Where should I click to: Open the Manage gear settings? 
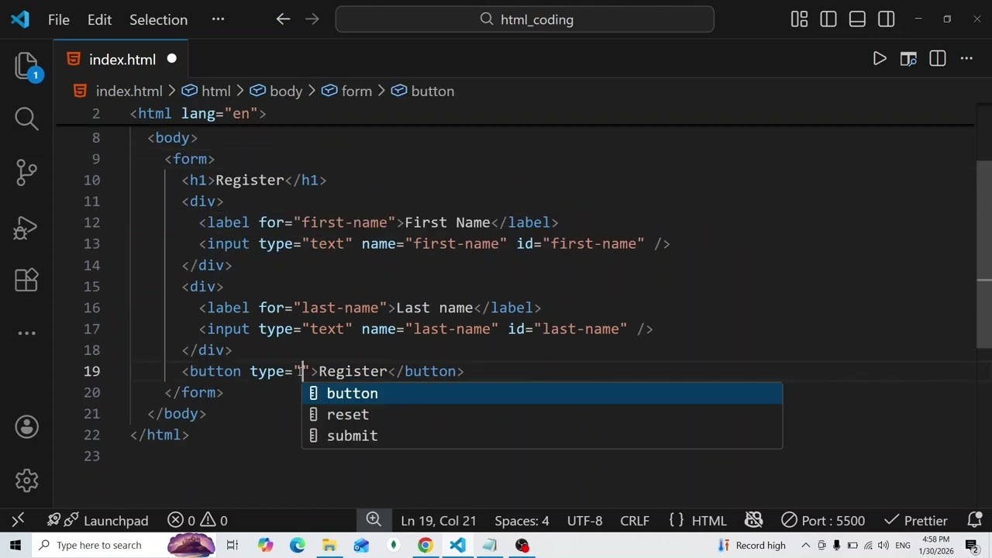point(26,480)
